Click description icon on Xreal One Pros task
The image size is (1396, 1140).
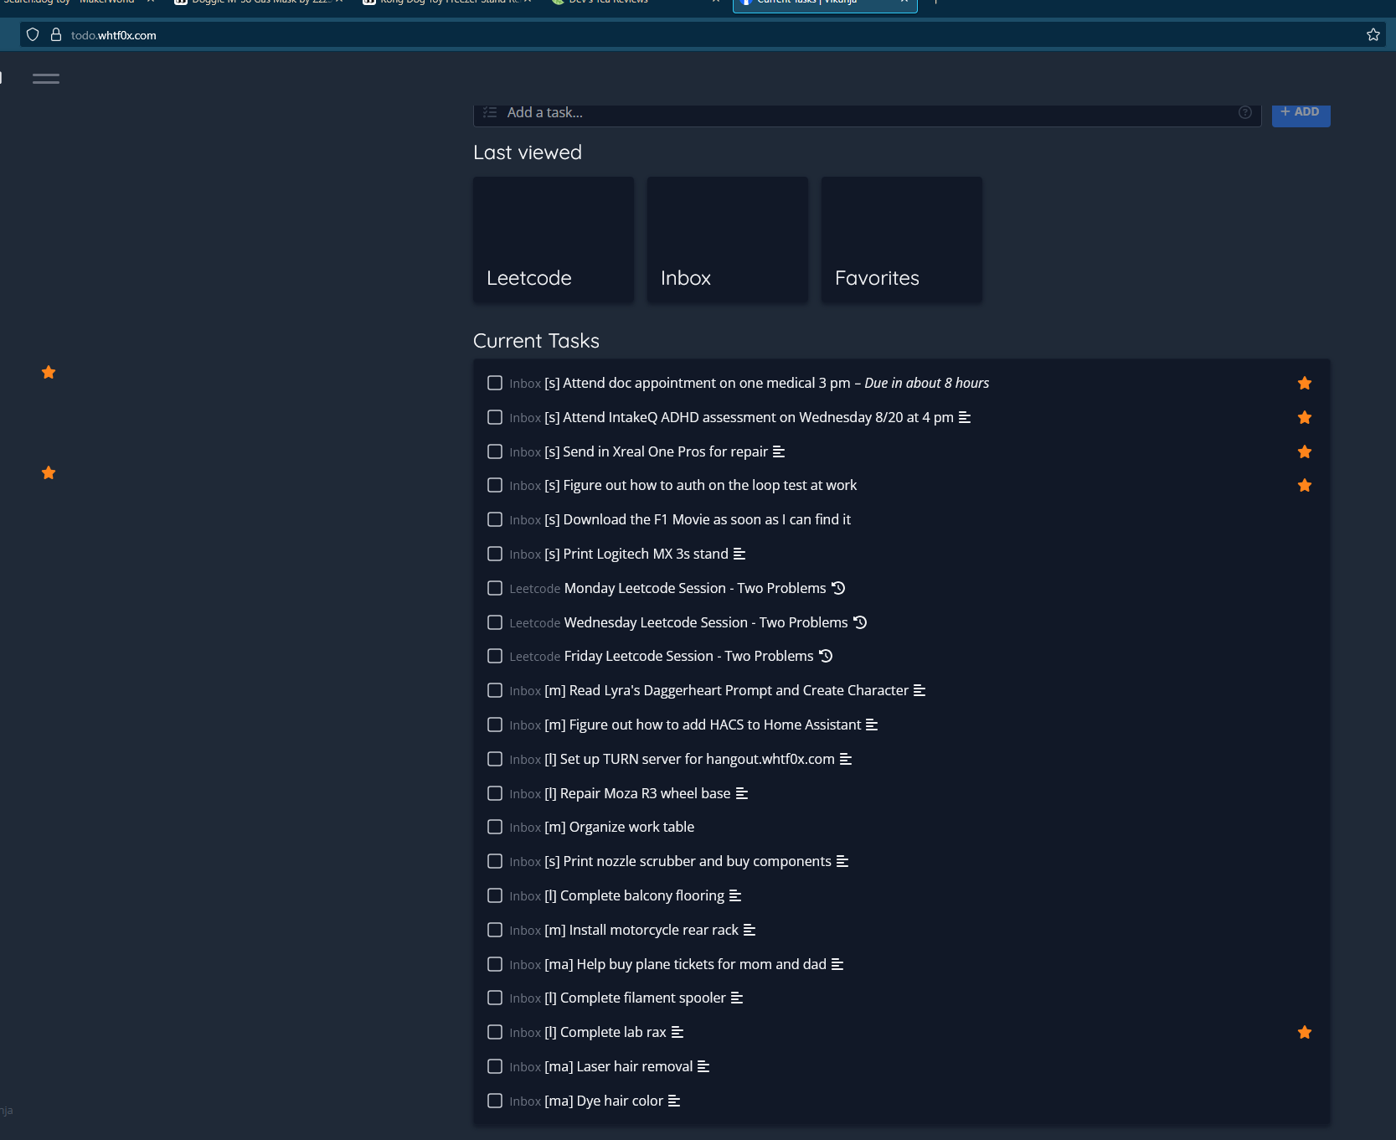pyautogui.click(x=779, y=452)
